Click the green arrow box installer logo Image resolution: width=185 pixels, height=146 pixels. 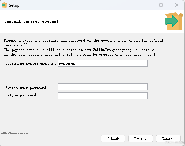coord(174,21)
